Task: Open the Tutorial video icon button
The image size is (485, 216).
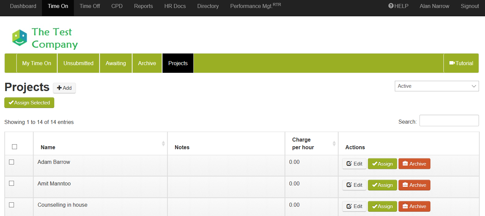Action: point(461,63)
